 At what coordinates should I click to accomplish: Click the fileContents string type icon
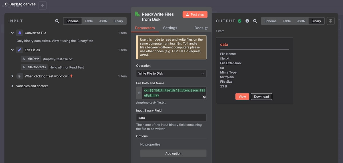[x=24, y=67]
